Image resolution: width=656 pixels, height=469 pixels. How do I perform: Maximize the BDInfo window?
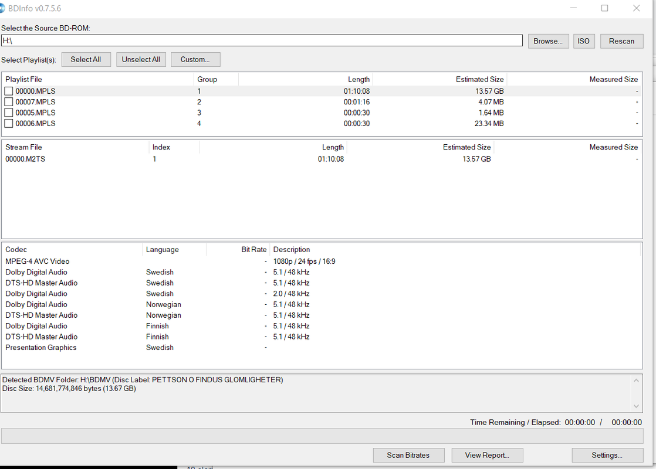click(x=605, y=8)
